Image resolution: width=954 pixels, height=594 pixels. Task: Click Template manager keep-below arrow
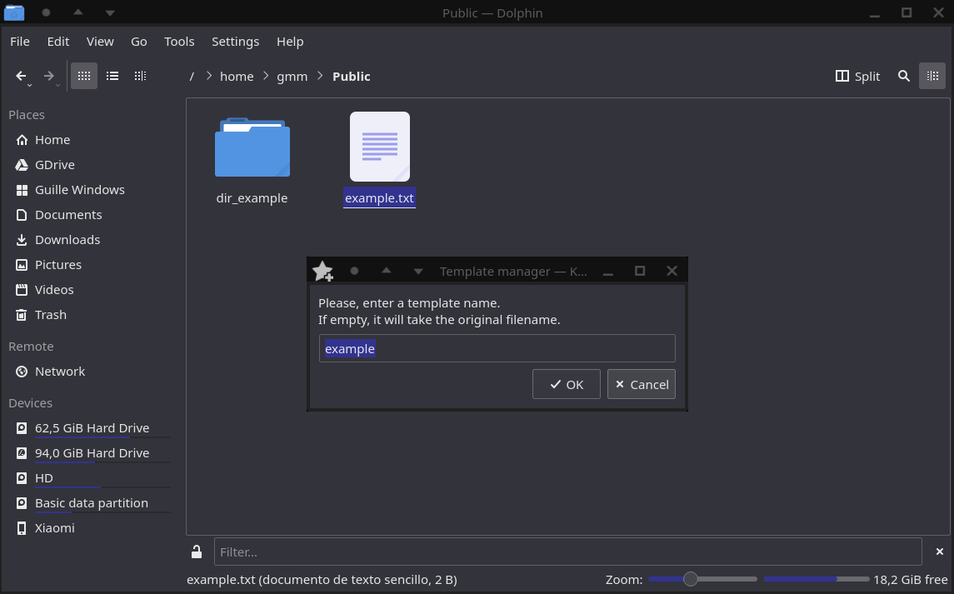coord(418,272)
